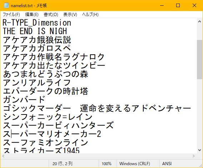Open the 表示(V) menu

[70, 15]
